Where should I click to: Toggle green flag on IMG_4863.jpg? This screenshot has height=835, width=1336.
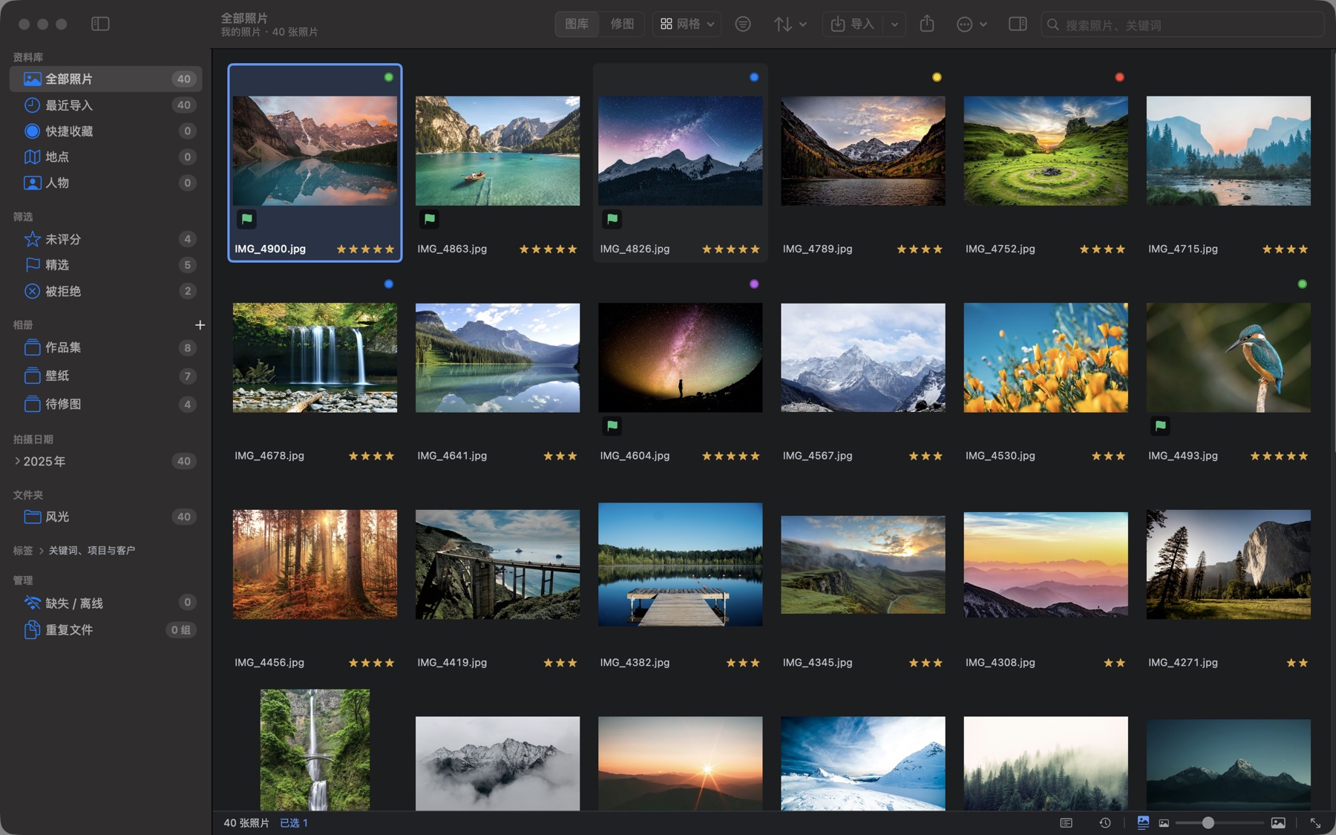(x=430, y=218)
